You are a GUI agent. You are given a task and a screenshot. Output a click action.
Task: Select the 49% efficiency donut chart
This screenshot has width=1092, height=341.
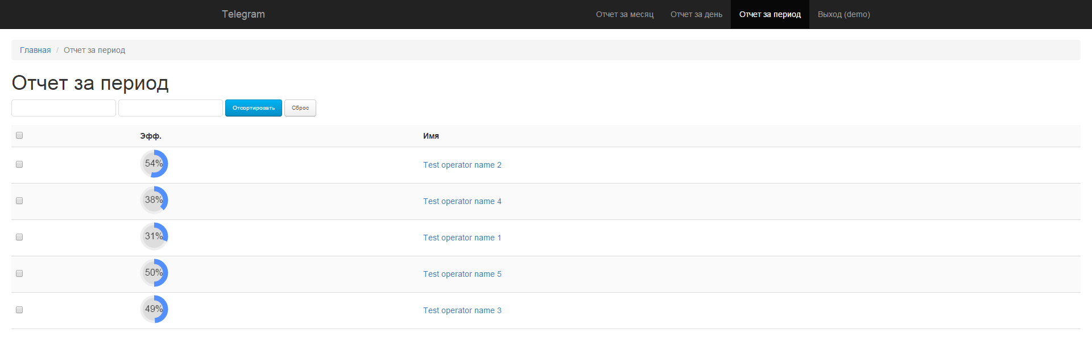click(x=154, y=309)
